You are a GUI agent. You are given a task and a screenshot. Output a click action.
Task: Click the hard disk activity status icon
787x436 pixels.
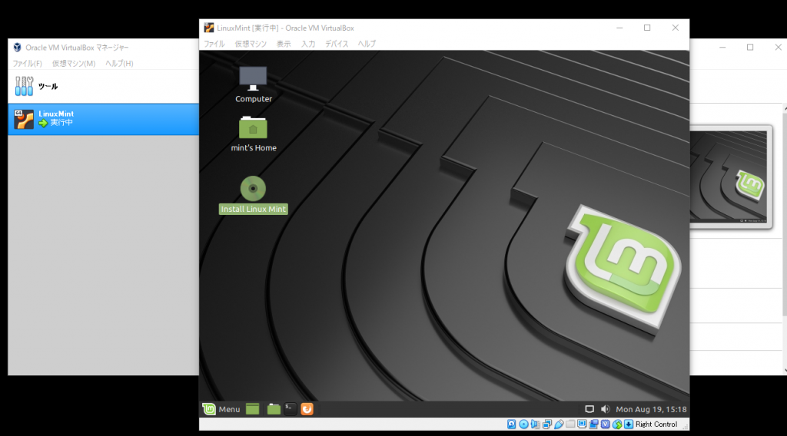pos(511,424)
